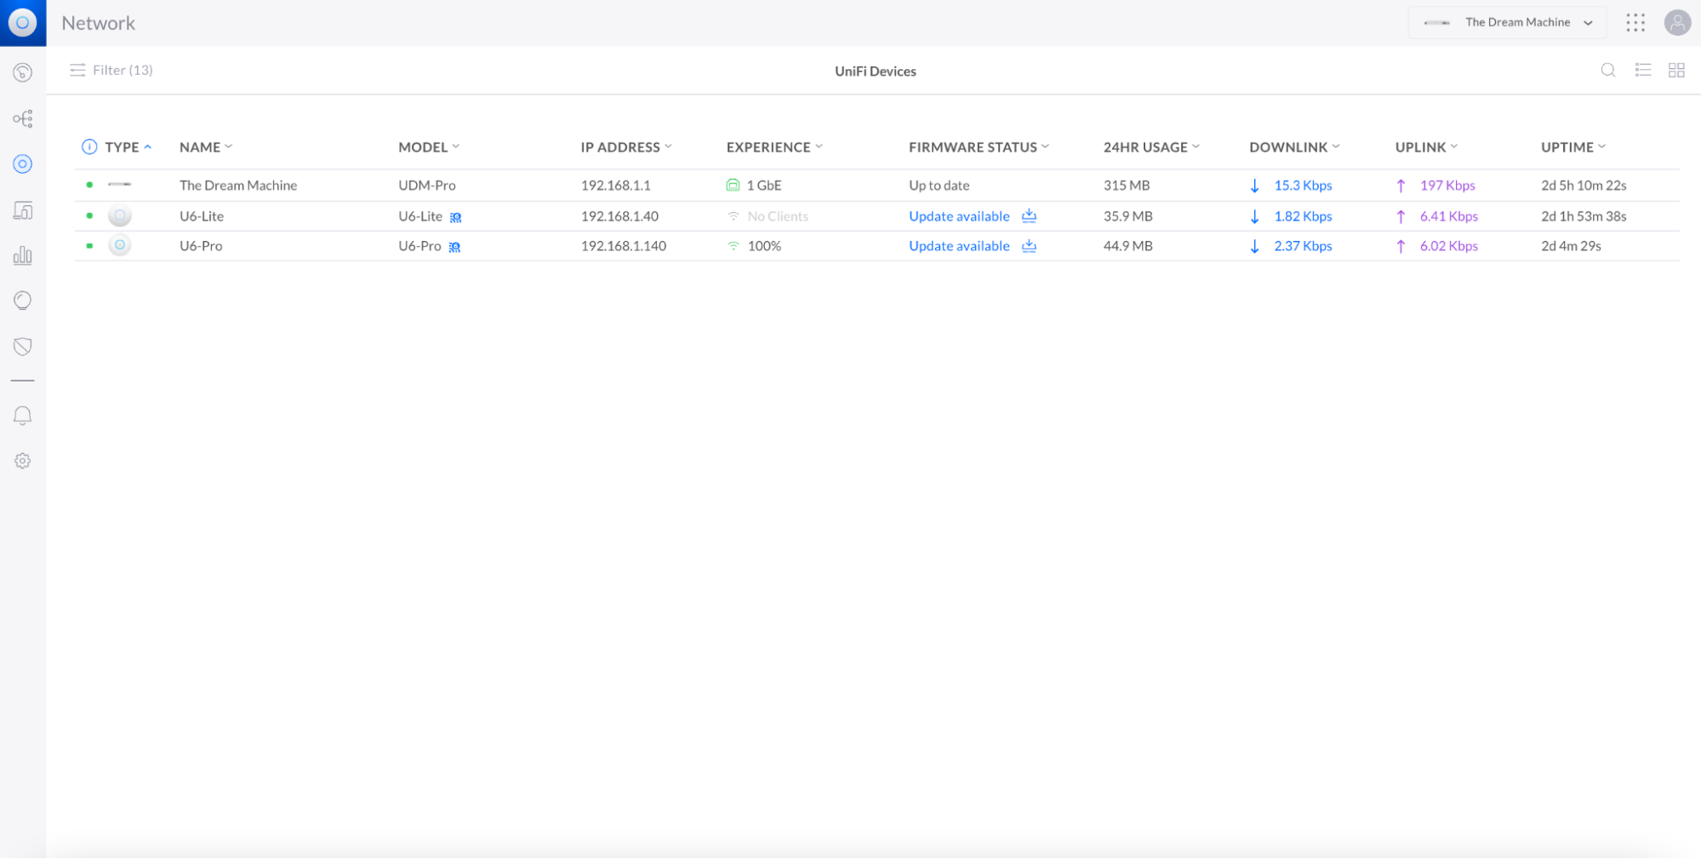Click the 2d 5h 10m 22s uptime

pos(1584,185)
